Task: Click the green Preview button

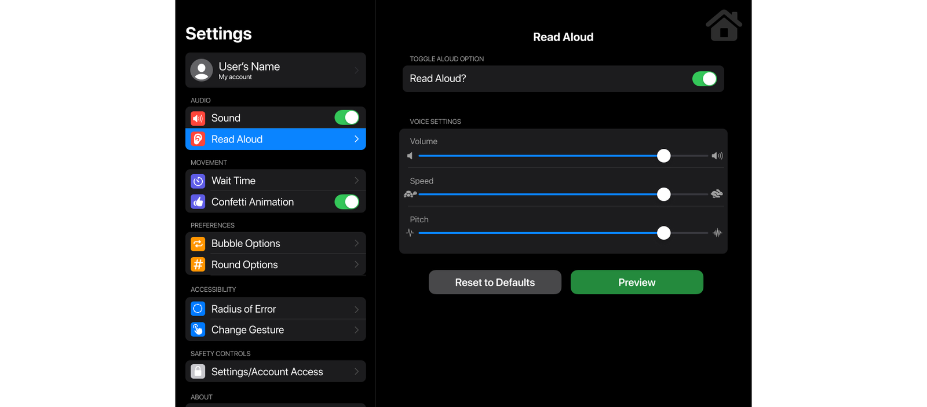Action: tap(637, 283)
